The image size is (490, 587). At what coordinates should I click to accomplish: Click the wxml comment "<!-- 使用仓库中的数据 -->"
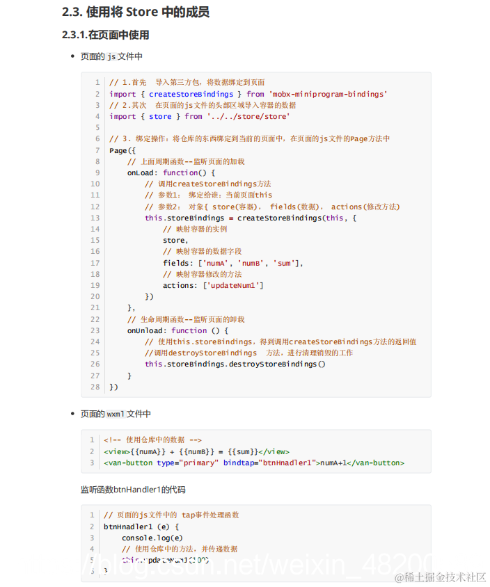point(153,440)
